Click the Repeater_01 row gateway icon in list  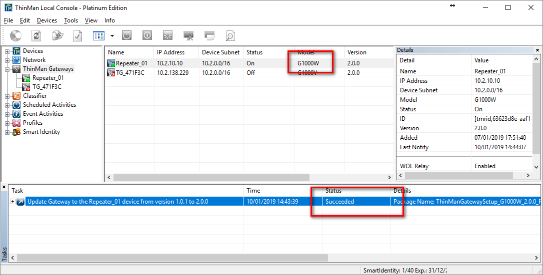coord(111,63)
